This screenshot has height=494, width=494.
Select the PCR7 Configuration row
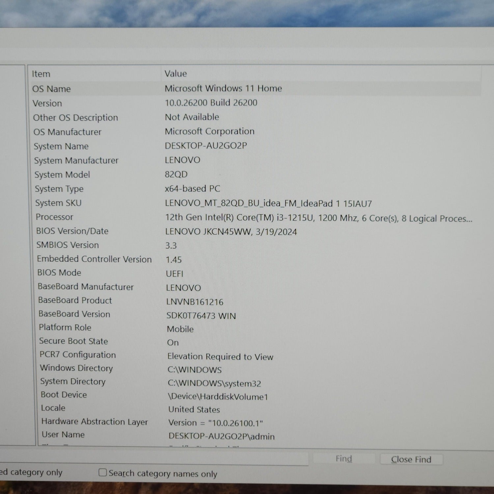pyautogui.click(x=78, y=355)
